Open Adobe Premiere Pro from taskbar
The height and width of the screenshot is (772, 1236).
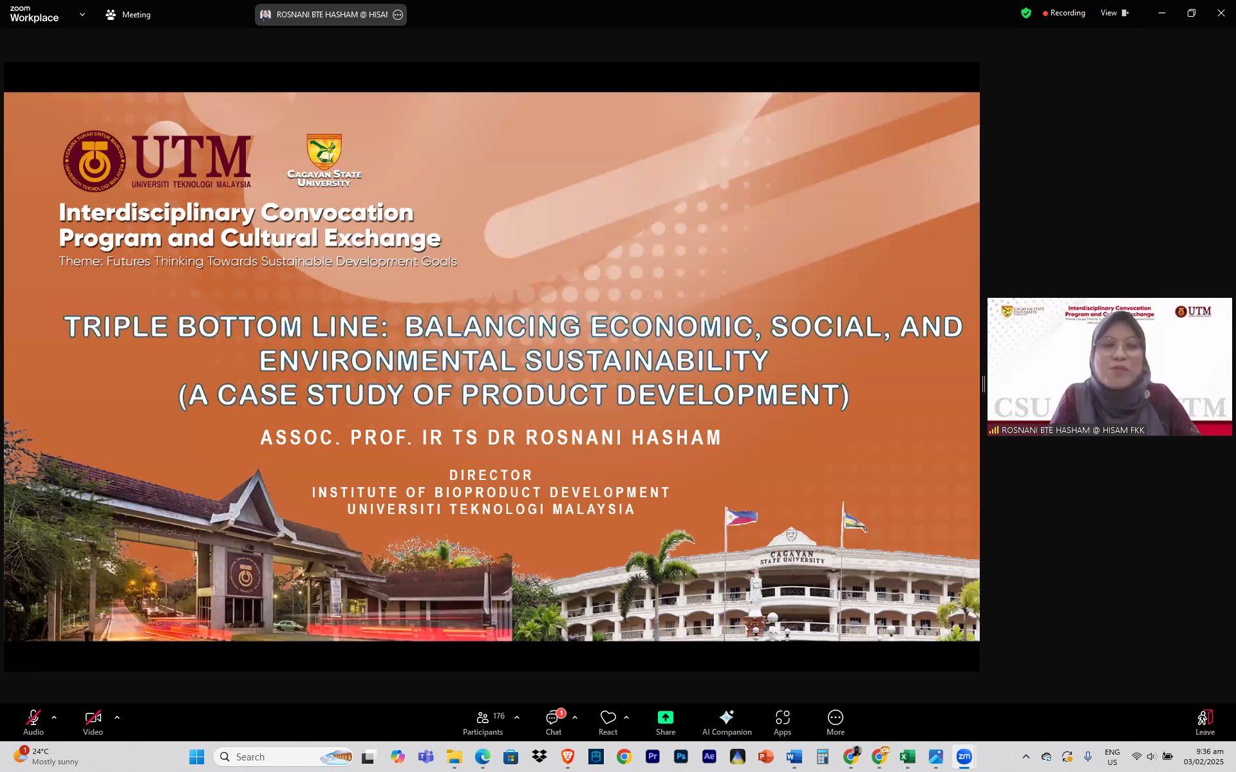click(653, 757)
